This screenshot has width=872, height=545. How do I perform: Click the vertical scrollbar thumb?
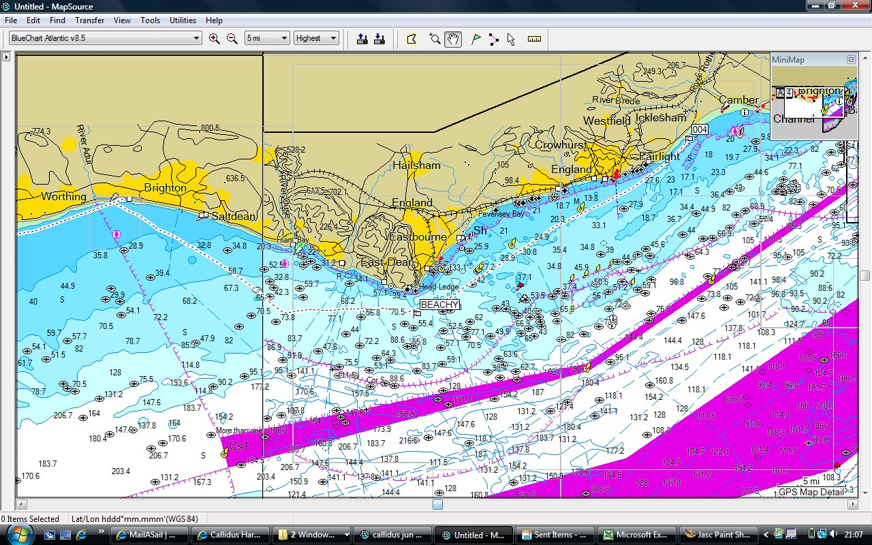[x=865, y=275]
